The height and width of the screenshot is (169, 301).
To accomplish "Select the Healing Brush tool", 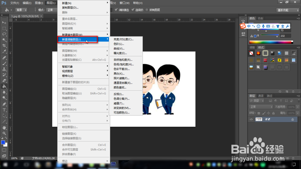I will click(x=4, y=57).
